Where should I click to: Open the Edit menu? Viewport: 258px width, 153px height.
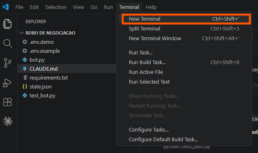click(34, 7)
